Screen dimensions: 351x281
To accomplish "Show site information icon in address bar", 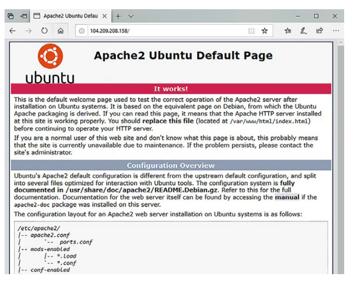I will 81,31.
